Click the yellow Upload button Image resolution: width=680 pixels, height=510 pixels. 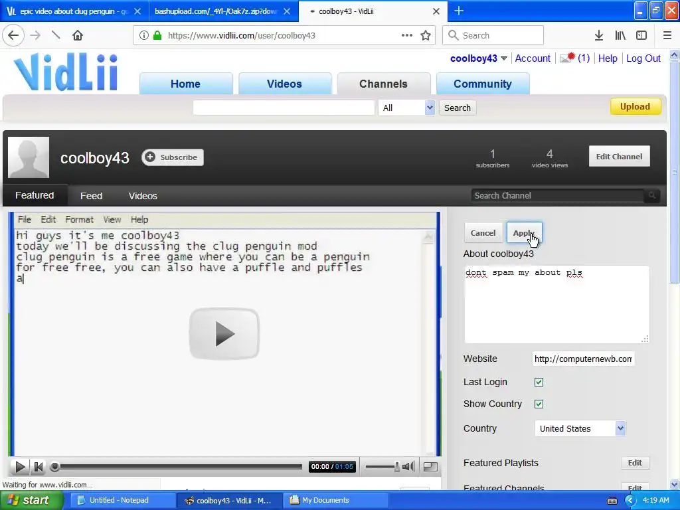tap(636, 106)
